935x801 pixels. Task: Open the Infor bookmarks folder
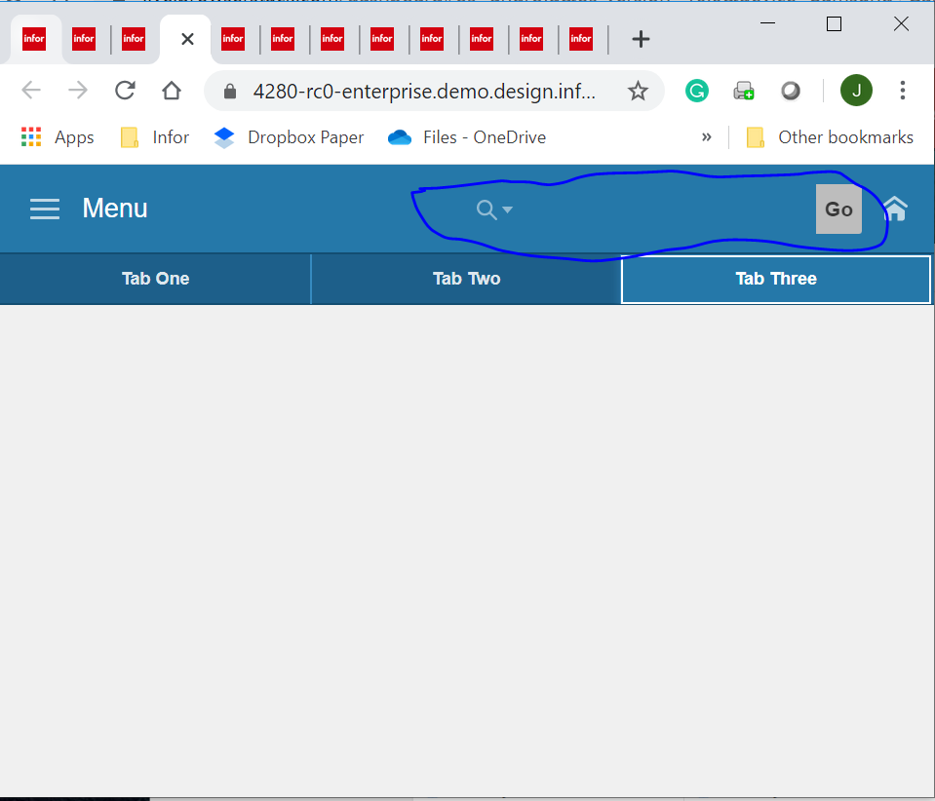(154, 137)
